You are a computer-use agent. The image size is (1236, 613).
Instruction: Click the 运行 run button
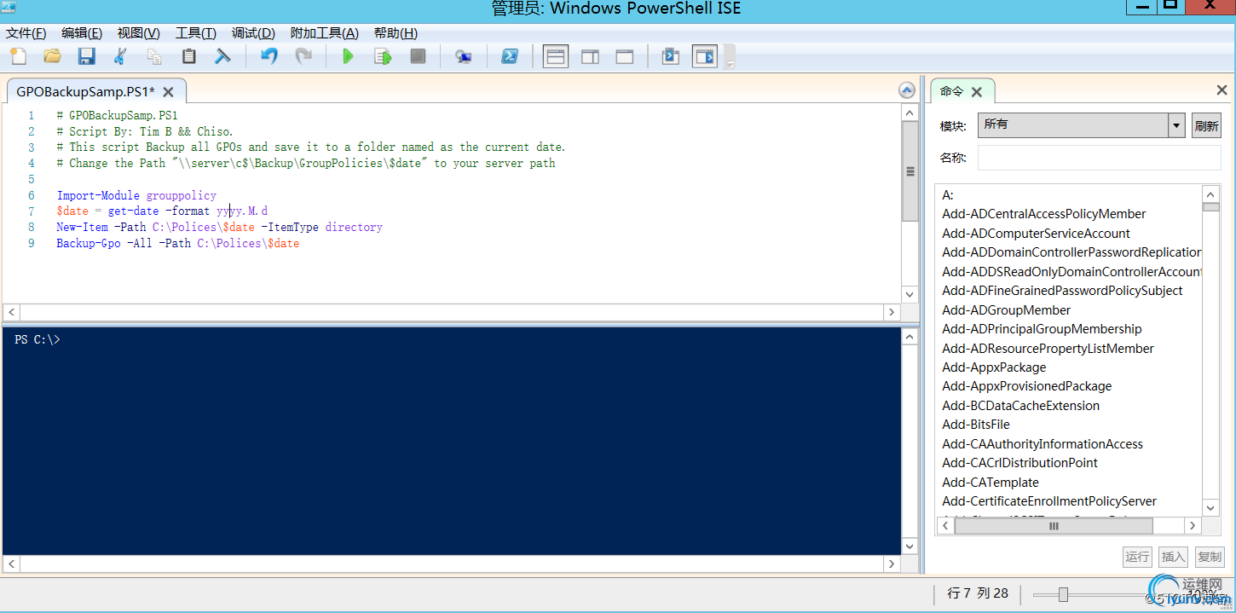1137,557
